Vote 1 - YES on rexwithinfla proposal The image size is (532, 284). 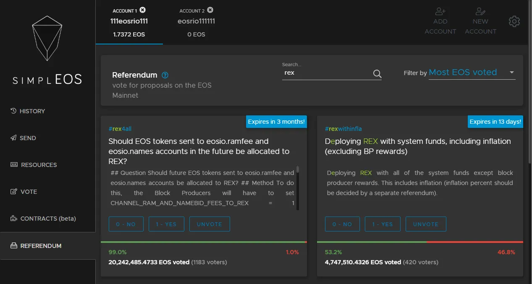pos(383,224)
